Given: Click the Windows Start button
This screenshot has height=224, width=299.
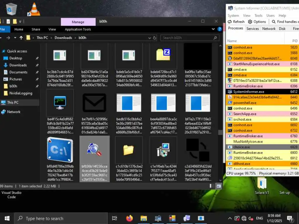Looking at the screenshot, I should pyautogui.click(x=7, y=218).
